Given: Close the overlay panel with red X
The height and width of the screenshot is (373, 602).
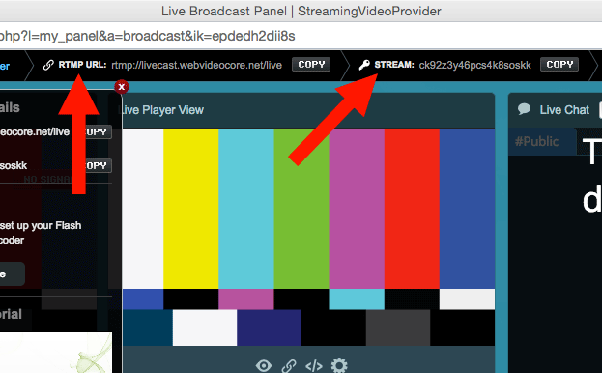Looking at the screenshot, I should coord(122,87).
